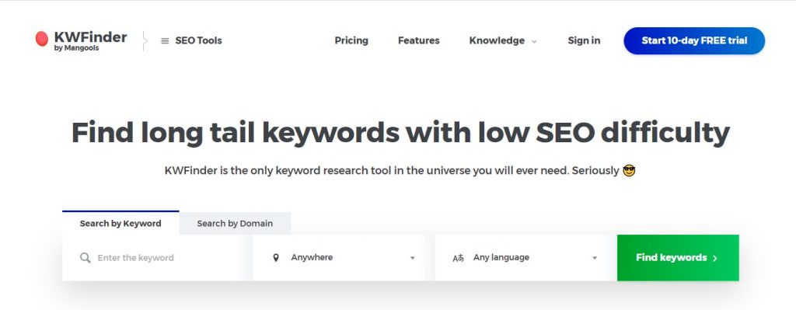Open the Anywhere location dropdown arrow
The image size is (796, 310).
pos(412,258)
